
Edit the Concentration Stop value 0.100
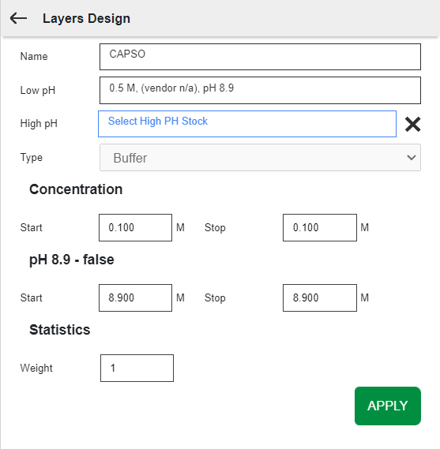click(x=320, y=227)
